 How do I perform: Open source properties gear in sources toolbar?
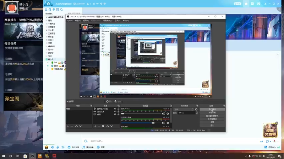pos(103,126)
